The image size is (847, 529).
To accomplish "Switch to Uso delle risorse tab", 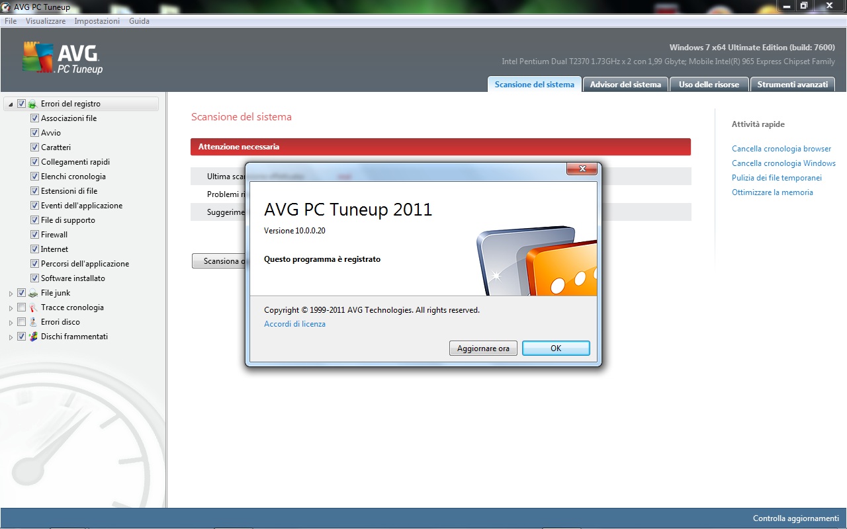I will [709, 84].
